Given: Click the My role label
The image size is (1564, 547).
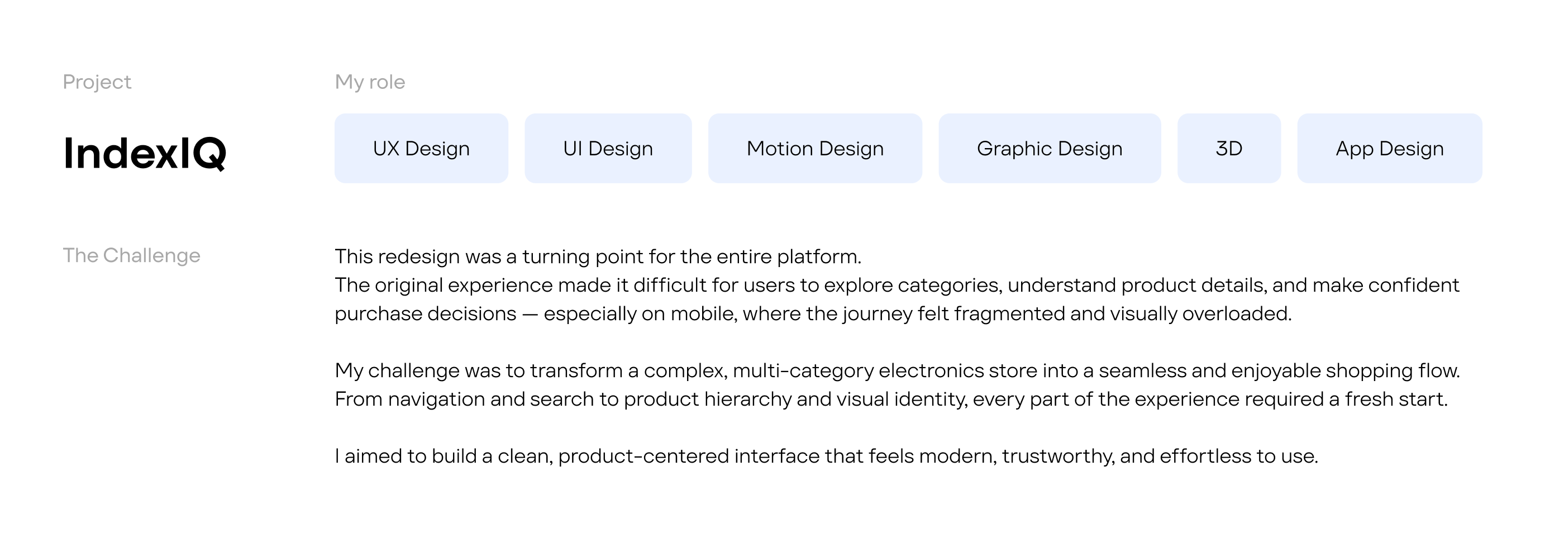Looking at the screenshot, I should coord(370,82).
